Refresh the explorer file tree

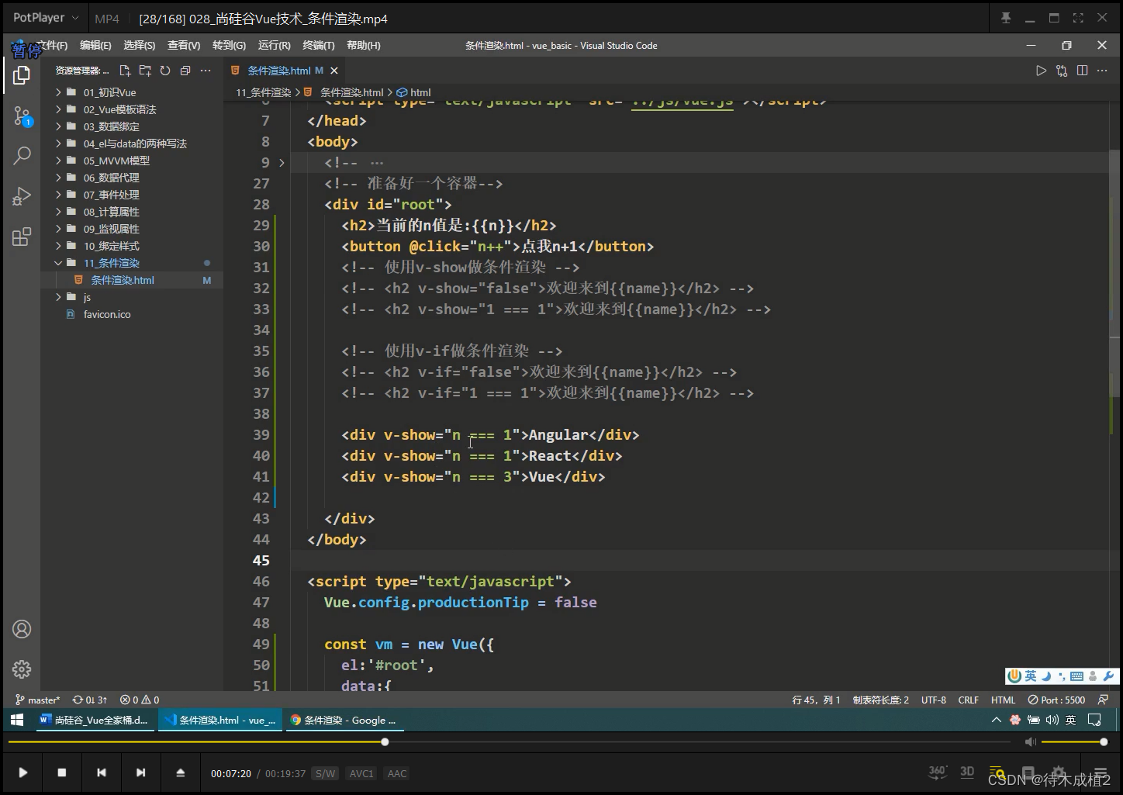pos(165,71)
